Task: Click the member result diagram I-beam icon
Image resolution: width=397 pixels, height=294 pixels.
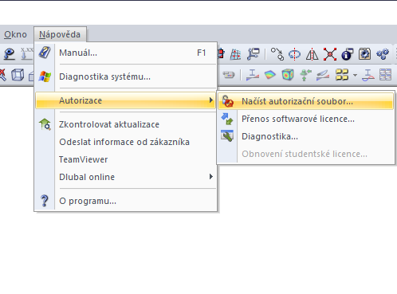Action: [253, 75]
